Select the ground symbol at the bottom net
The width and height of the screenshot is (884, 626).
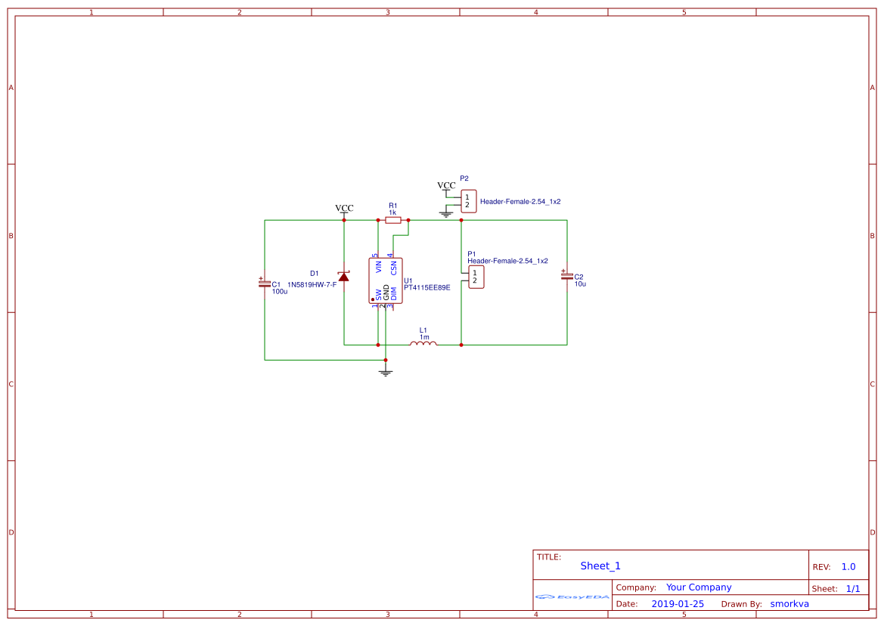pyautogui.click(x=386, y=370)
